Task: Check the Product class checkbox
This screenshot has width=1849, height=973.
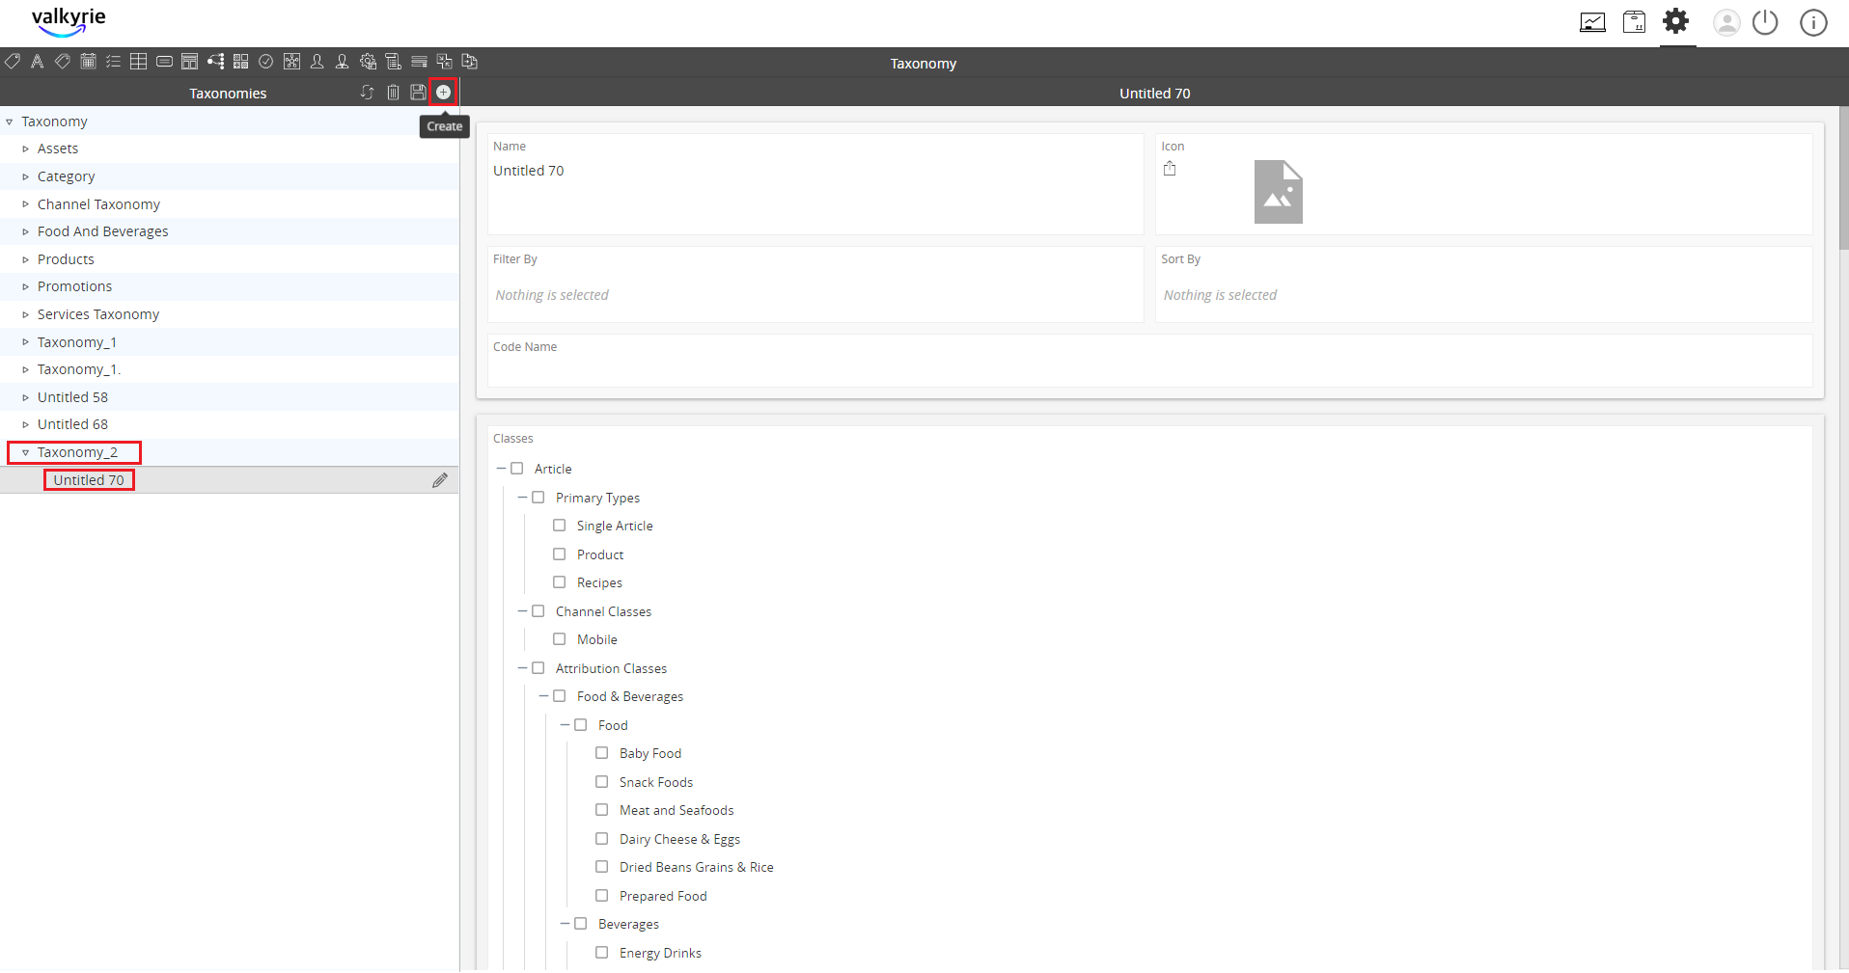Action: point(560,554)
